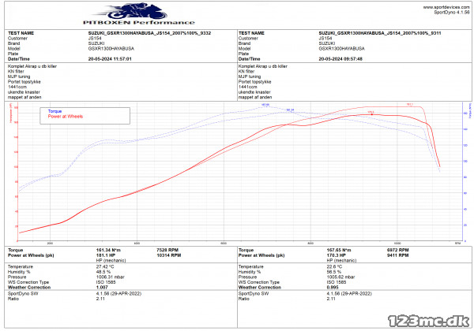Click the 161.34 torque peak label on chart
Image resolution: width=474 pixels, height=331 pixels.
[290, 110]
